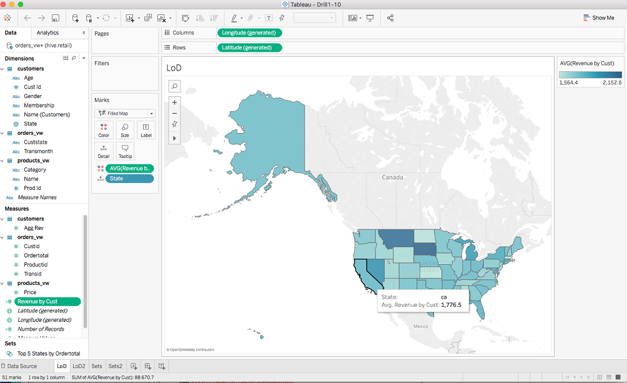627x383 pixels.
Task: Click the Swap rows and columns icon
Action: point(185,18)
